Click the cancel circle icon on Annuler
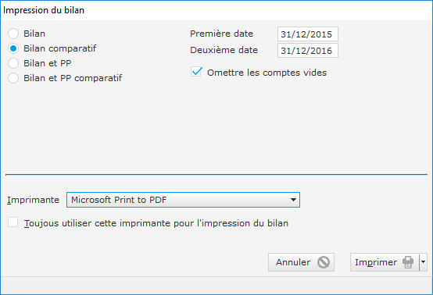Image resolution: width=433 pixels, height=295 pixels. click(324, 262)
